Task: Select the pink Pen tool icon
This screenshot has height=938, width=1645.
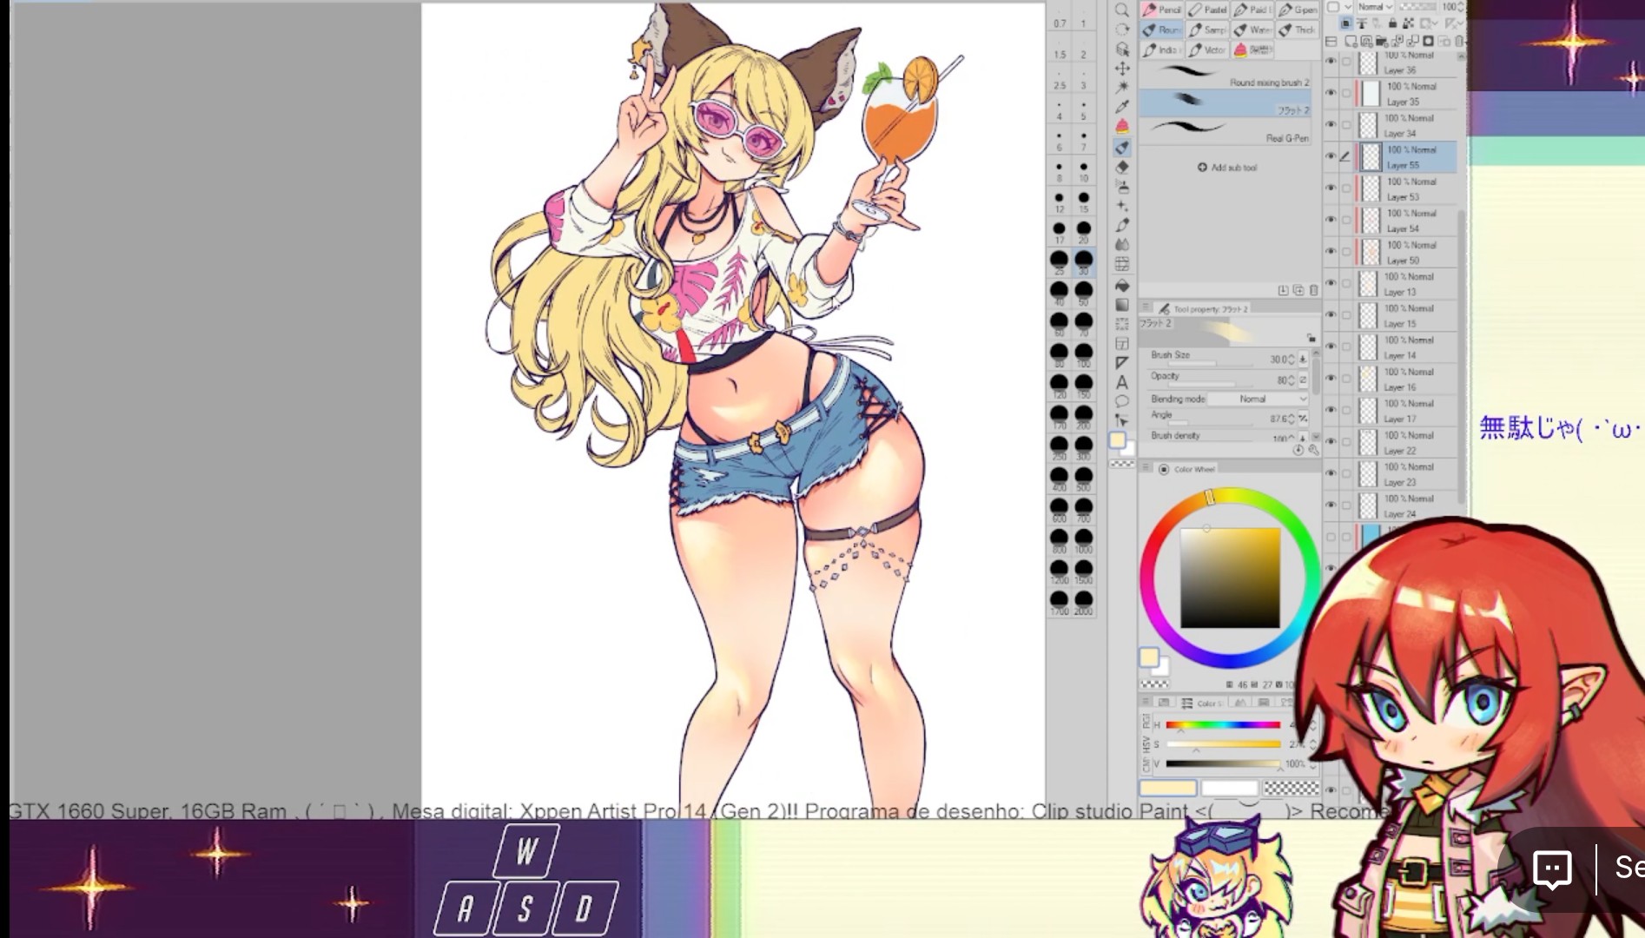Action: coord(1122,127)
